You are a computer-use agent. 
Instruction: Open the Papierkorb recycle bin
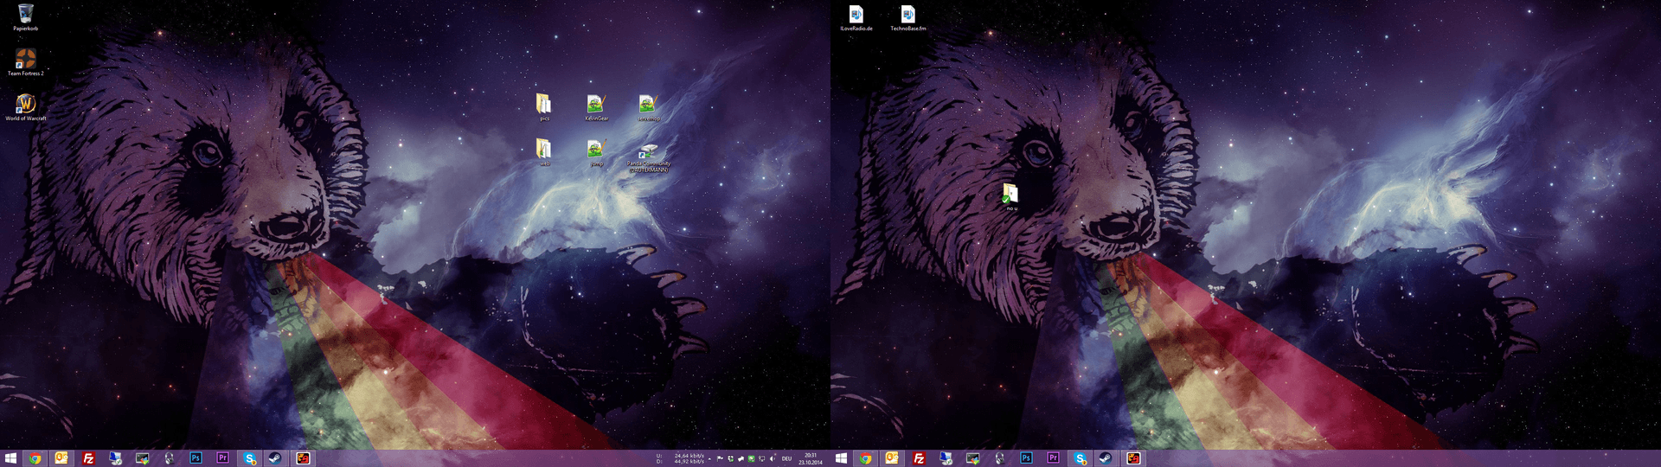[25, 15]
